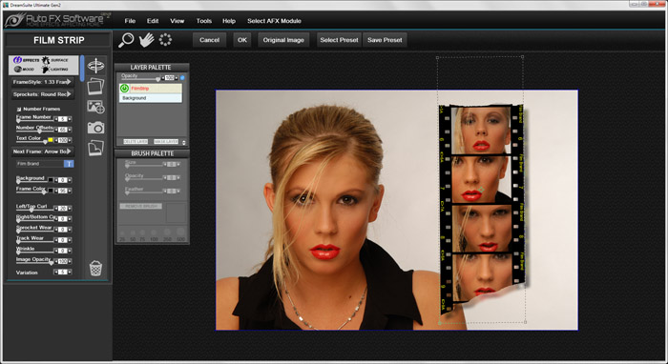Select the Background layer in Layer Palette
Screen dimensions: 668x364
pyautogui.click(x=151, y=98)
